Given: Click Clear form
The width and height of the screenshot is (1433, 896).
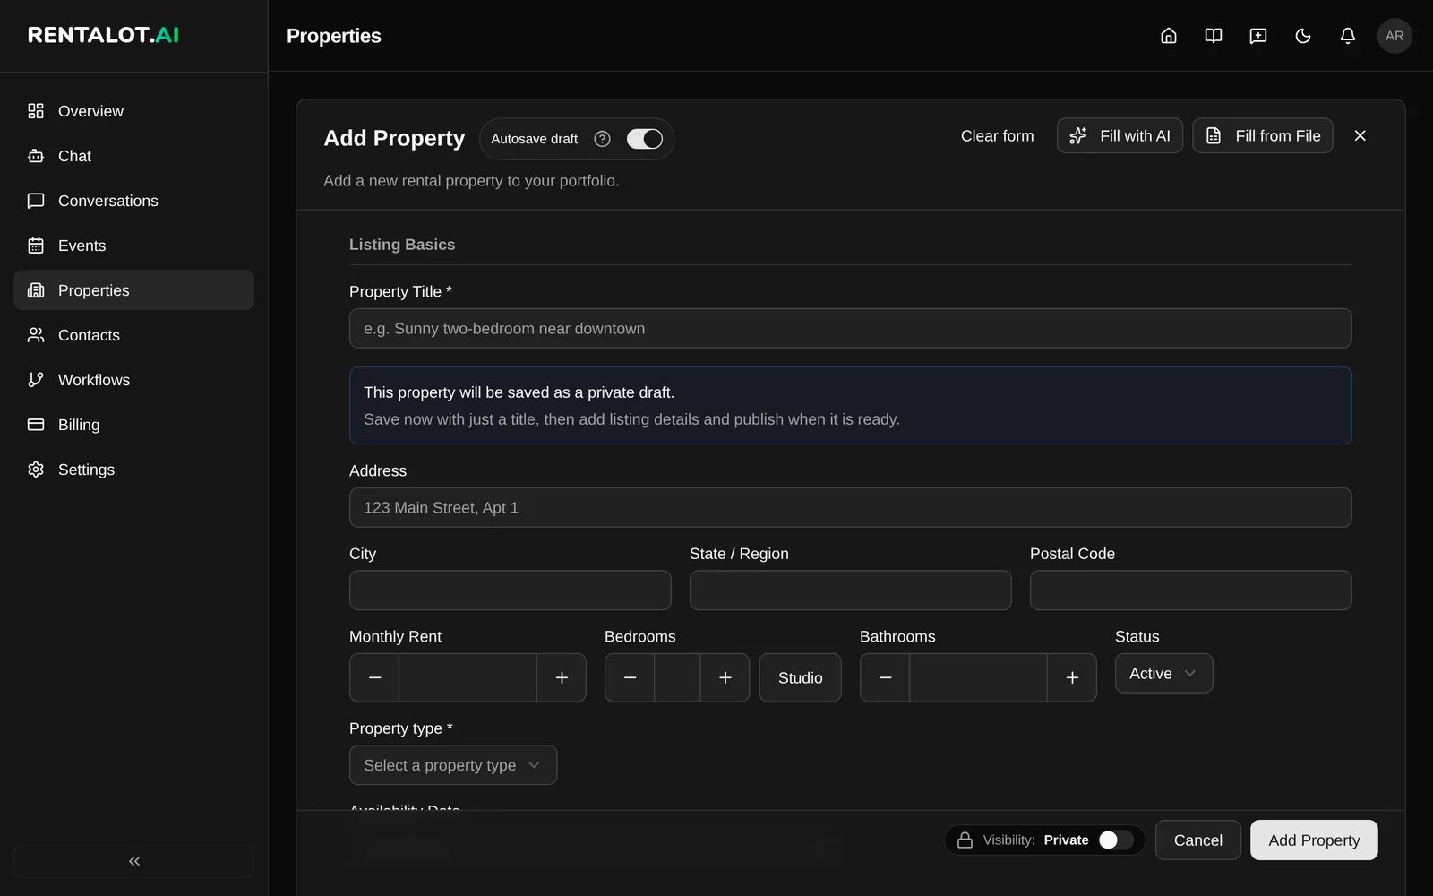Looking at the screenshot, I should tap(997, 135).
